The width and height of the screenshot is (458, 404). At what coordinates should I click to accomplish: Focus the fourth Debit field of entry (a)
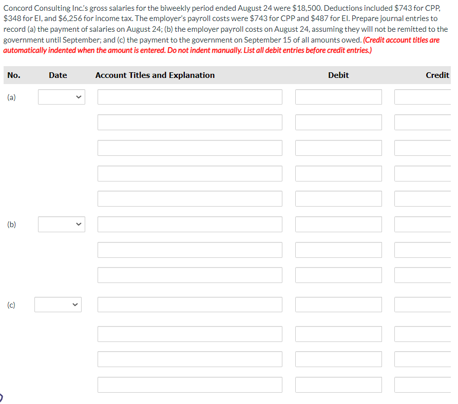(x=338, y=174)
